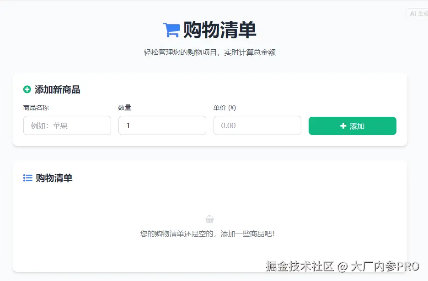Click the empty cart hint message text

coord(210,234)
